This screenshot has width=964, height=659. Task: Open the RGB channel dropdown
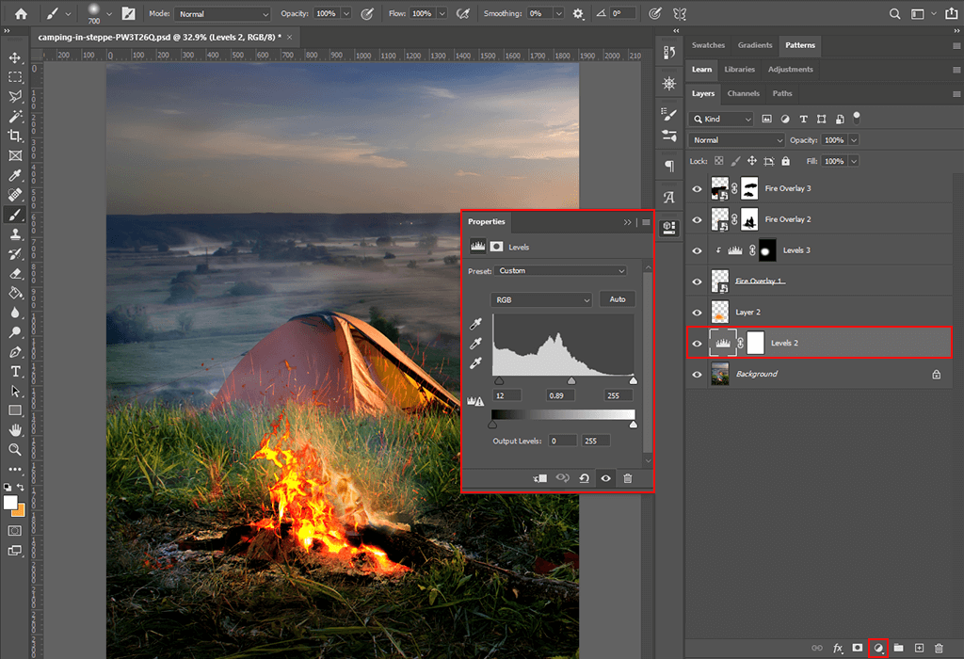(541, 299)
